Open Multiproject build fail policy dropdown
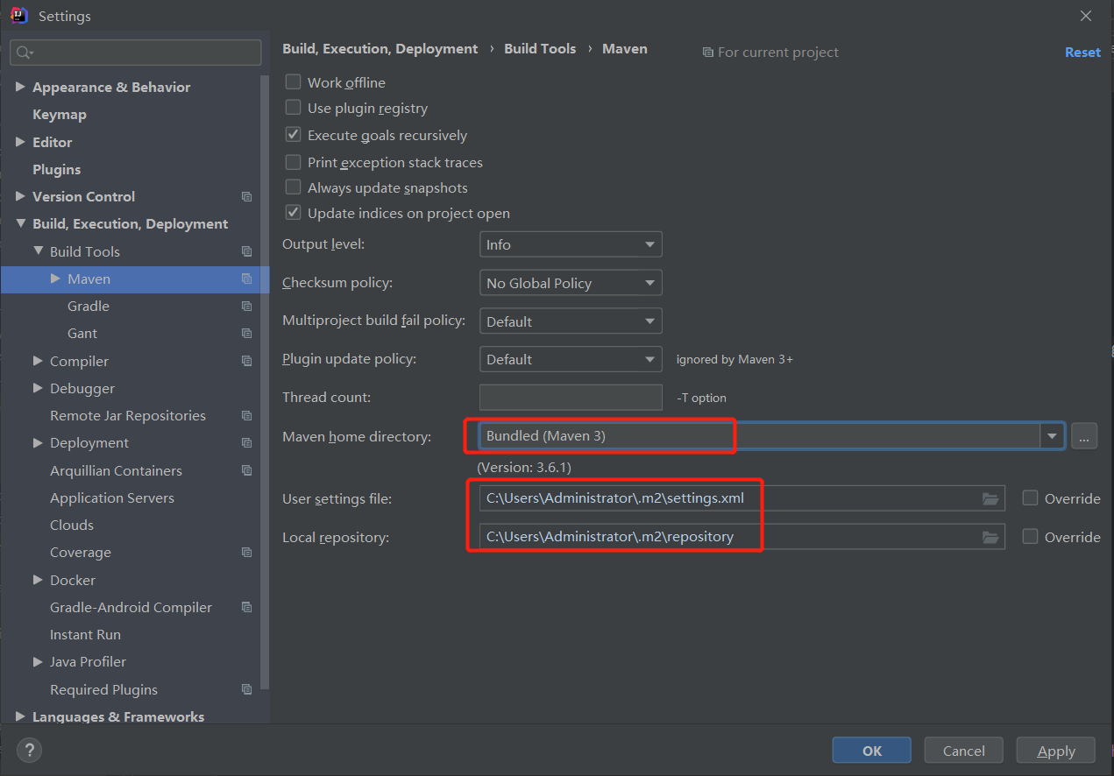This screenshot has height=776, width=1114. tap(571, 321)
